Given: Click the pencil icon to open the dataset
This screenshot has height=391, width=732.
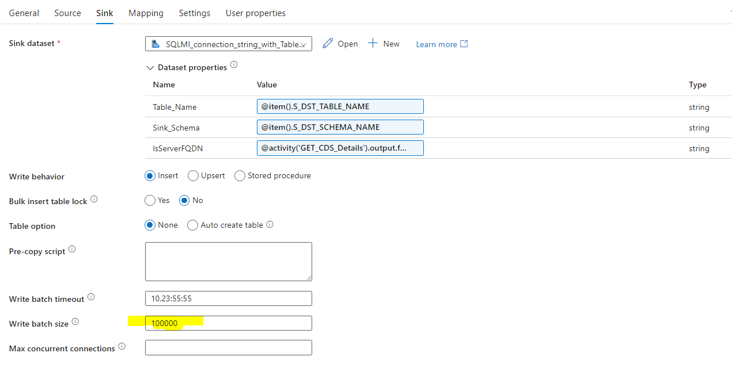Looking at the screenshot, I should tap(327, 43).
